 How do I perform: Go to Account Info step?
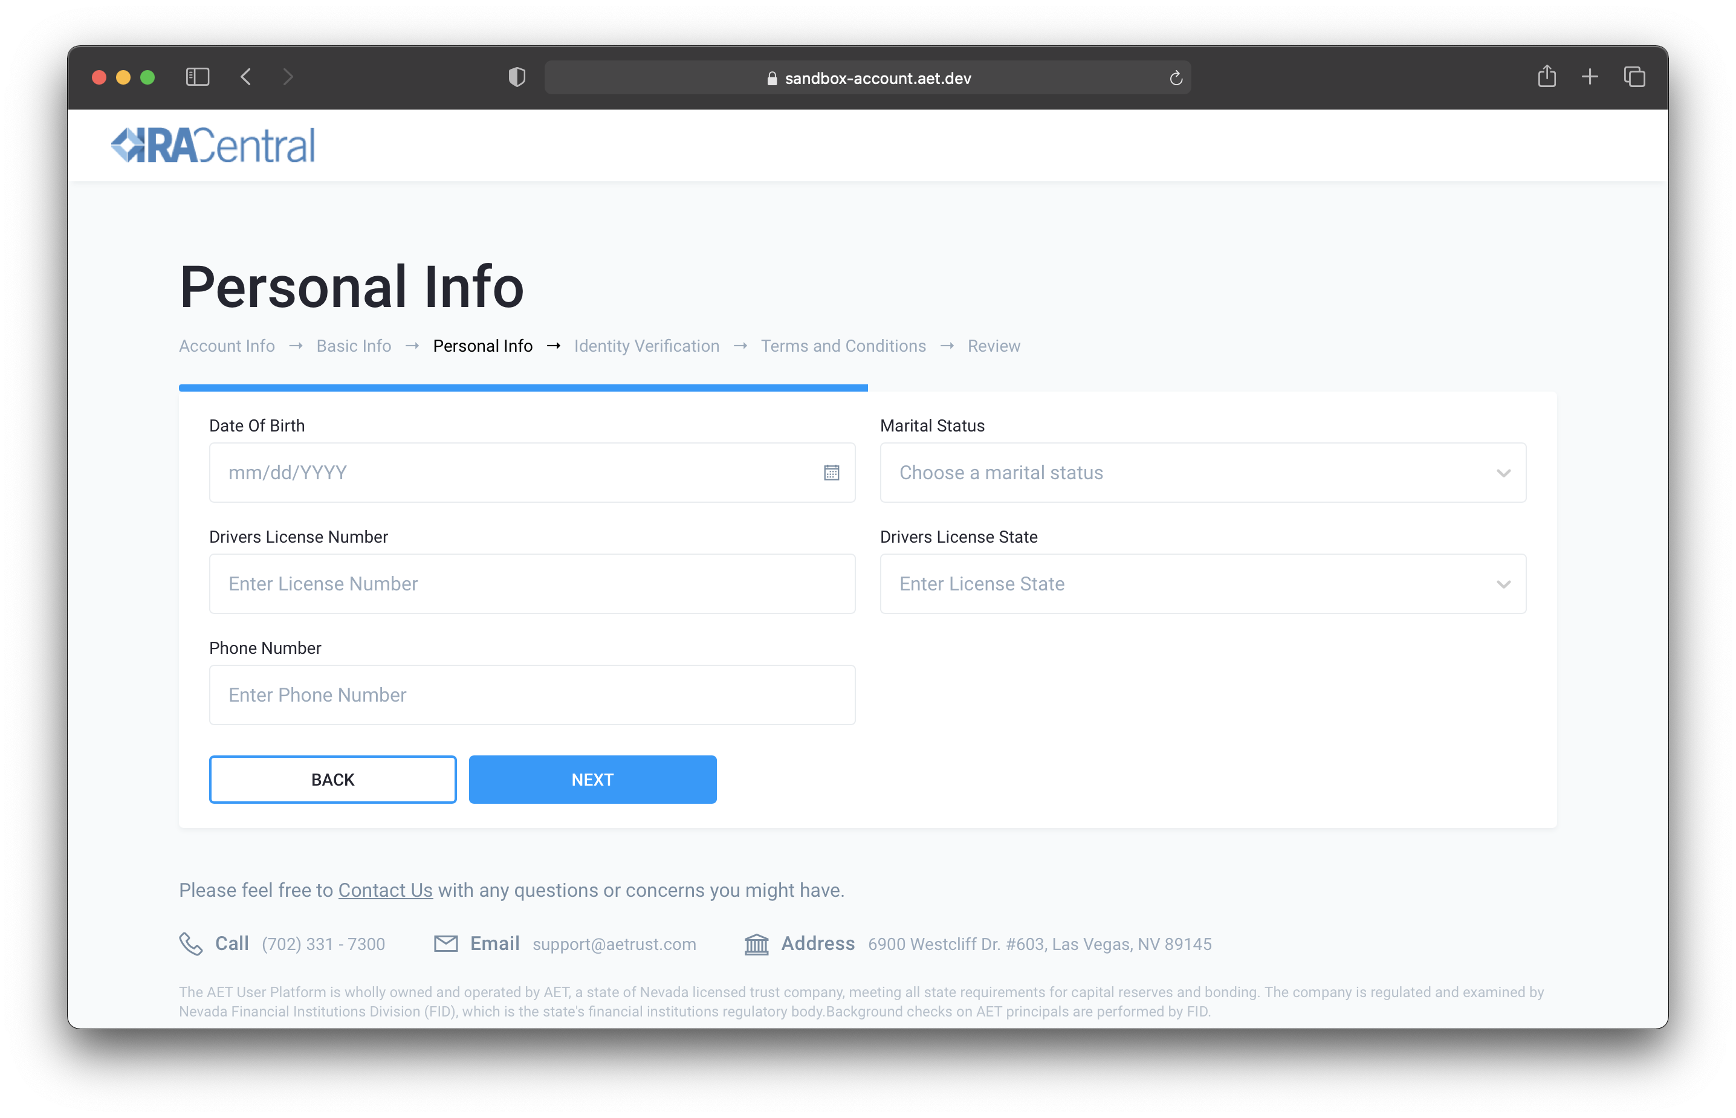(227, 346)
